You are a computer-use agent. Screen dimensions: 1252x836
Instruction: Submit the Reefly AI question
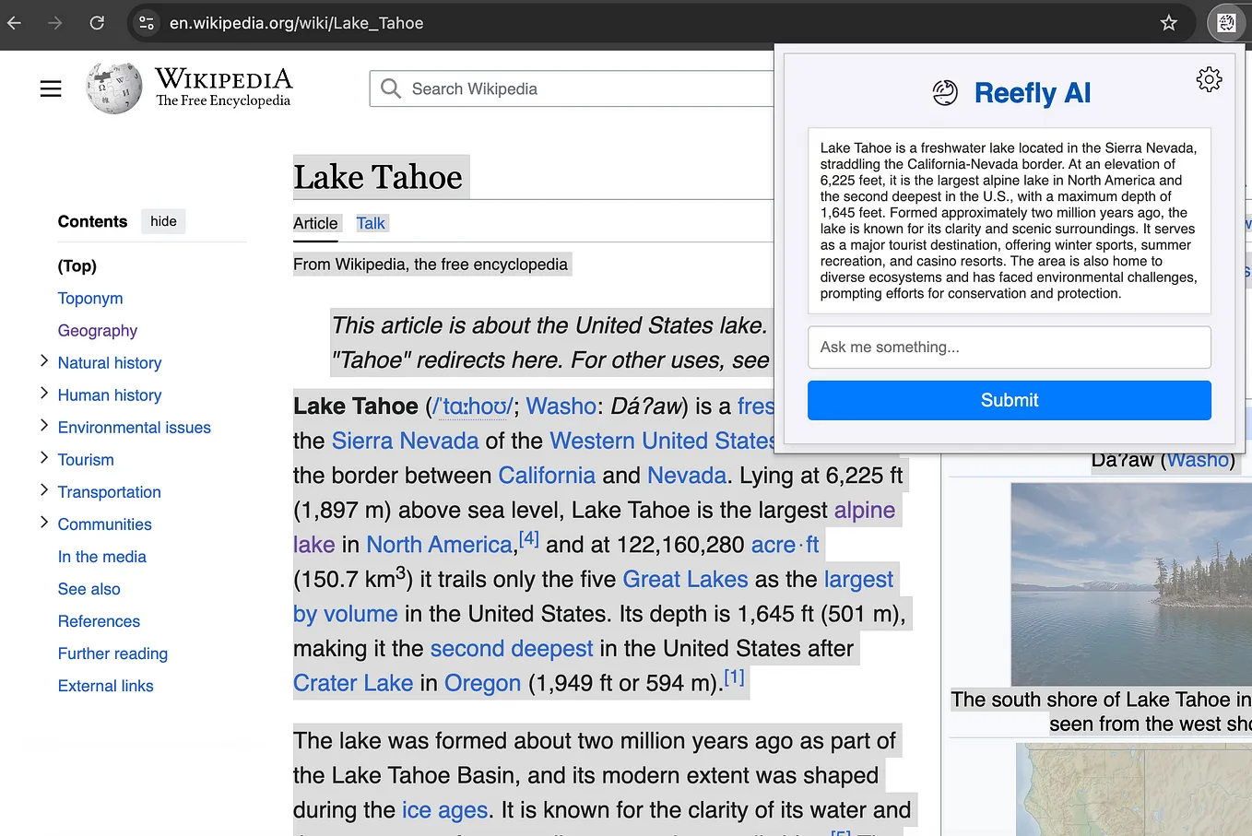click(x=1010, y=400)
